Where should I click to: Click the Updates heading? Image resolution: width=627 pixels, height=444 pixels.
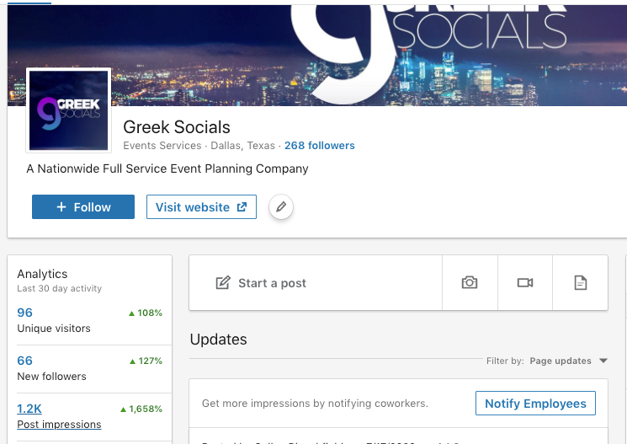coord(218,340)
